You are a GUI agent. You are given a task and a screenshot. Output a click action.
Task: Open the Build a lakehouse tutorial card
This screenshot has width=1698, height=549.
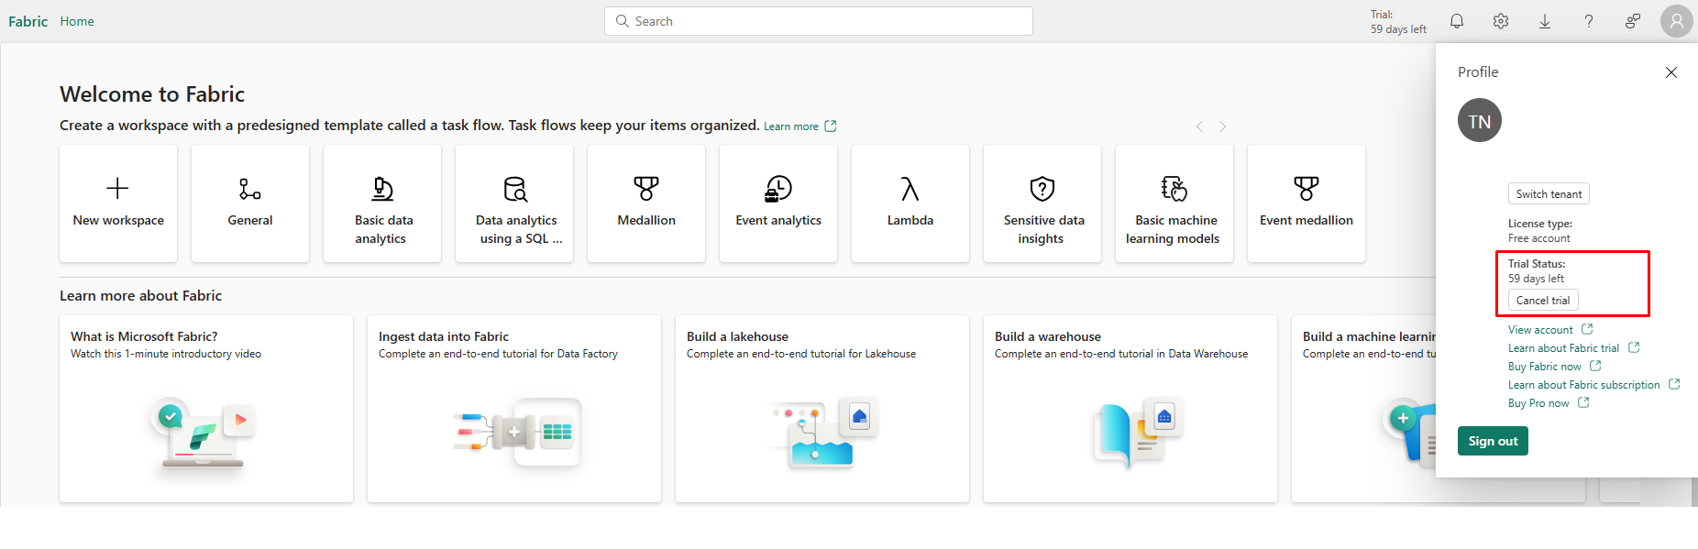(x=822, y=409)
